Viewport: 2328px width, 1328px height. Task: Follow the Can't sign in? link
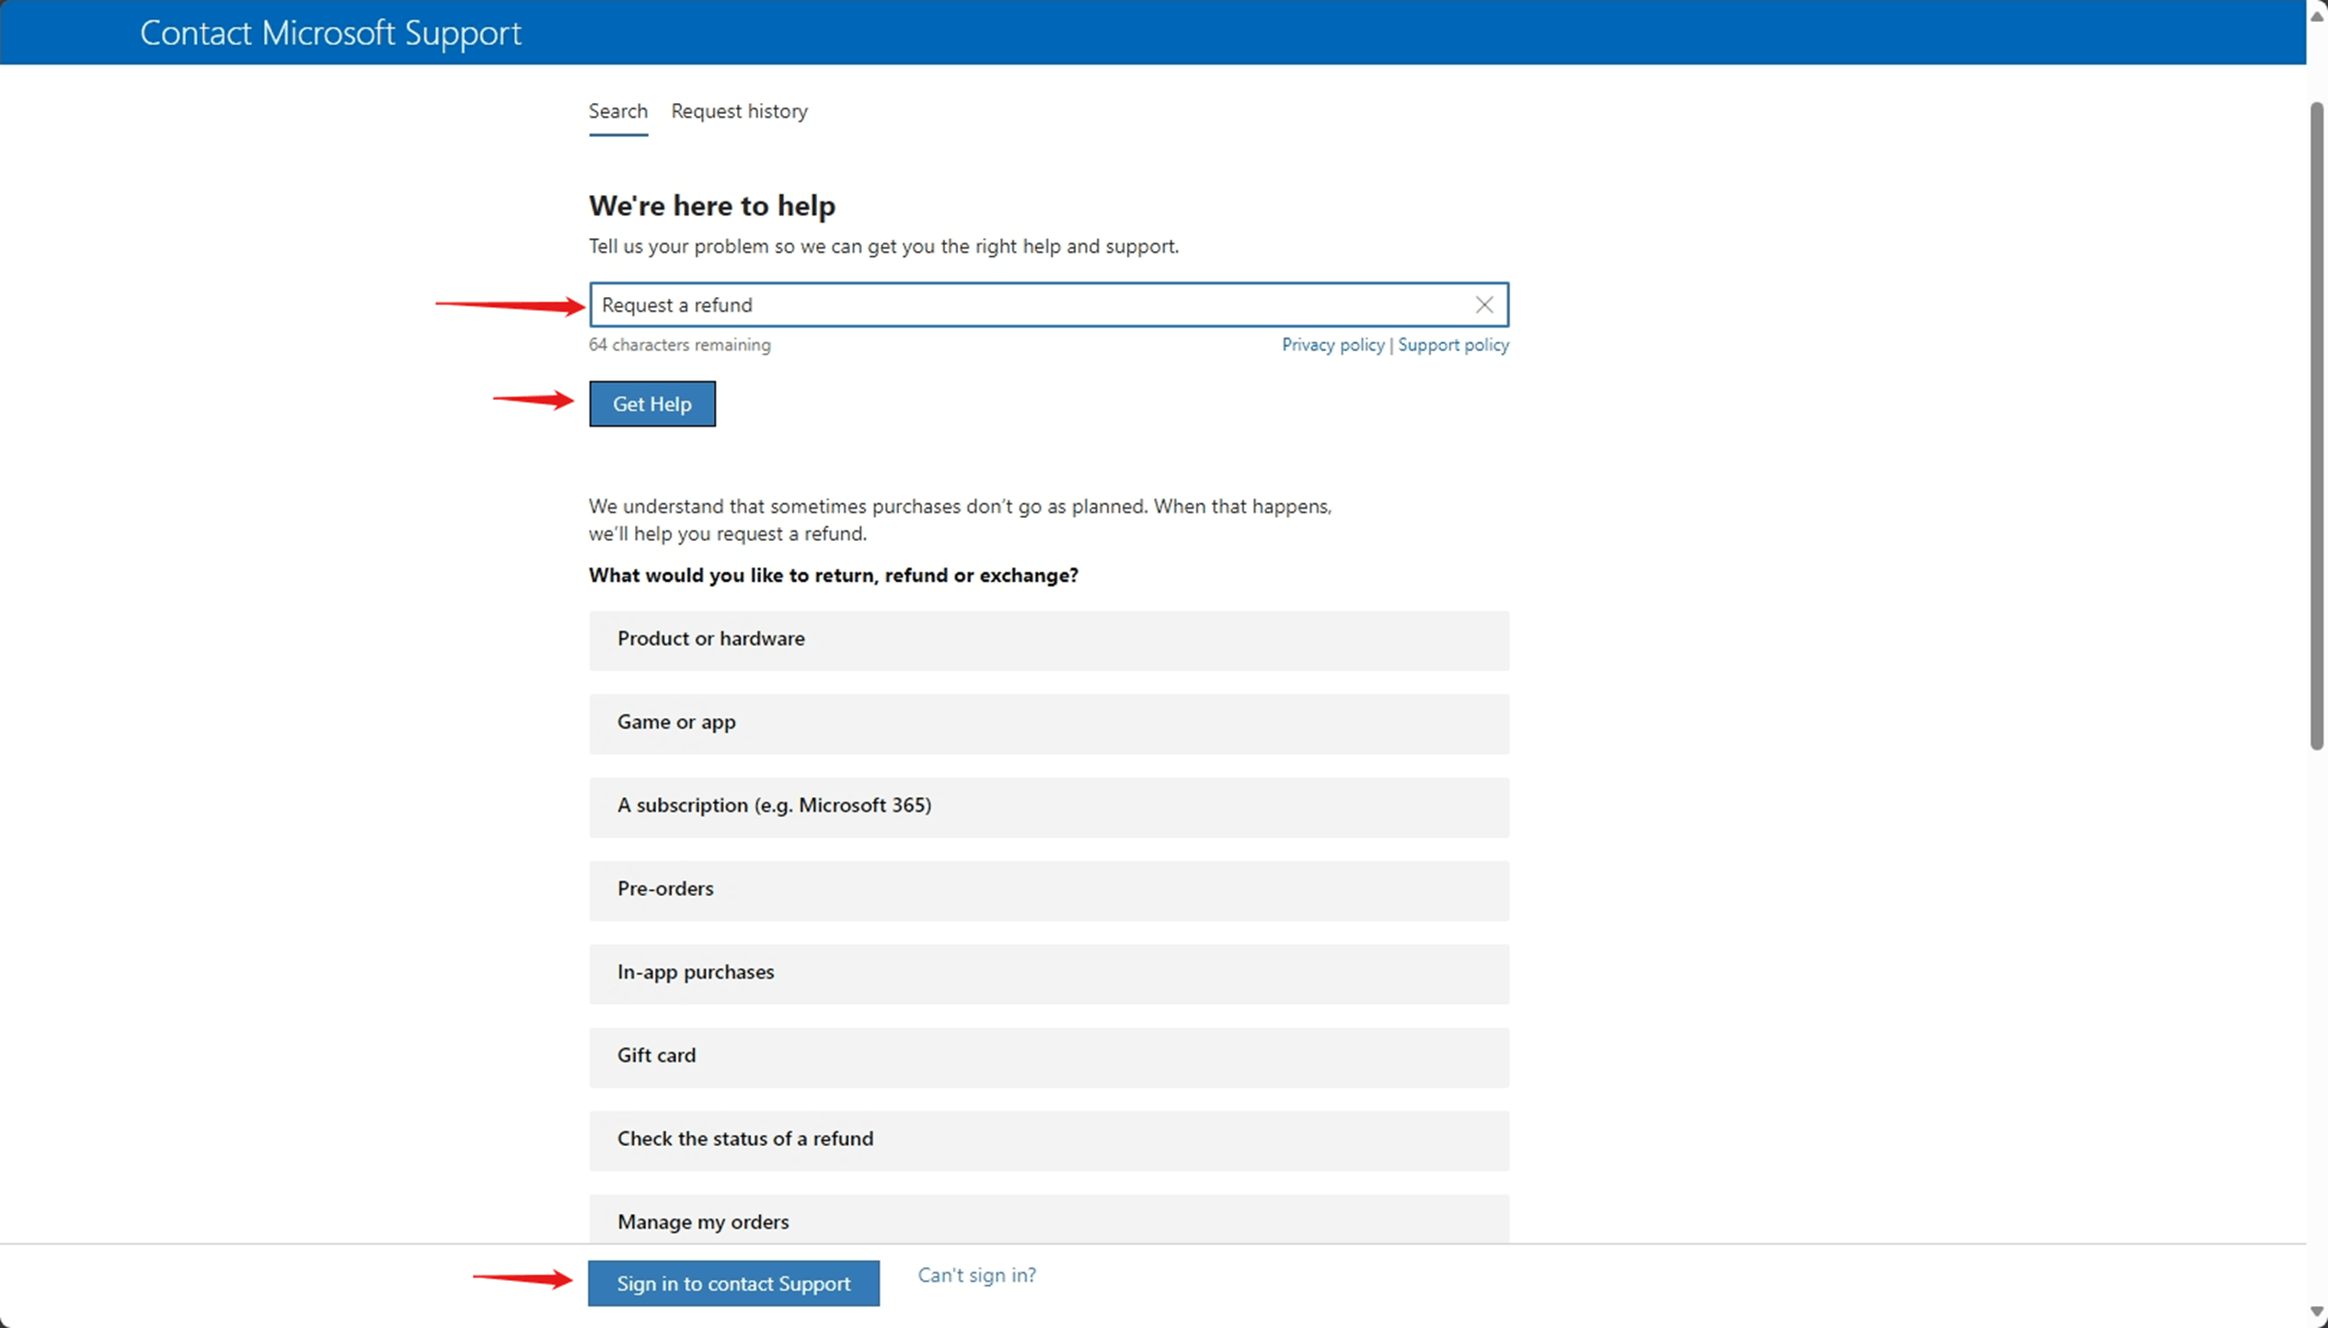976,1276
